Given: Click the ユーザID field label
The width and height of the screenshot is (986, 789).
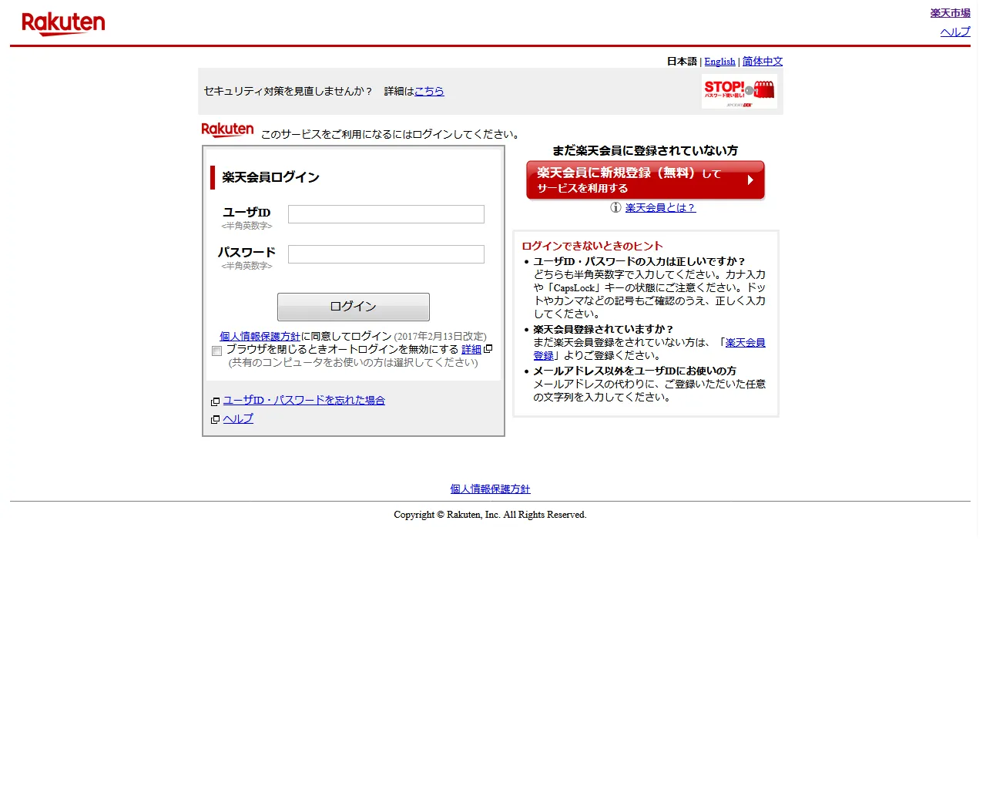Looking at the screenshot, I should pos(246,212).
